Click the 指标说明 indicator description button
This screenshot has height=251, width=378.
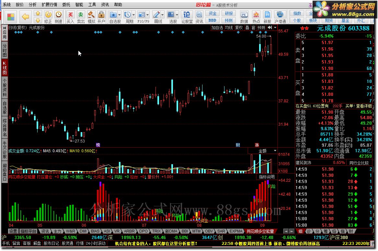(x=267, y=177)
